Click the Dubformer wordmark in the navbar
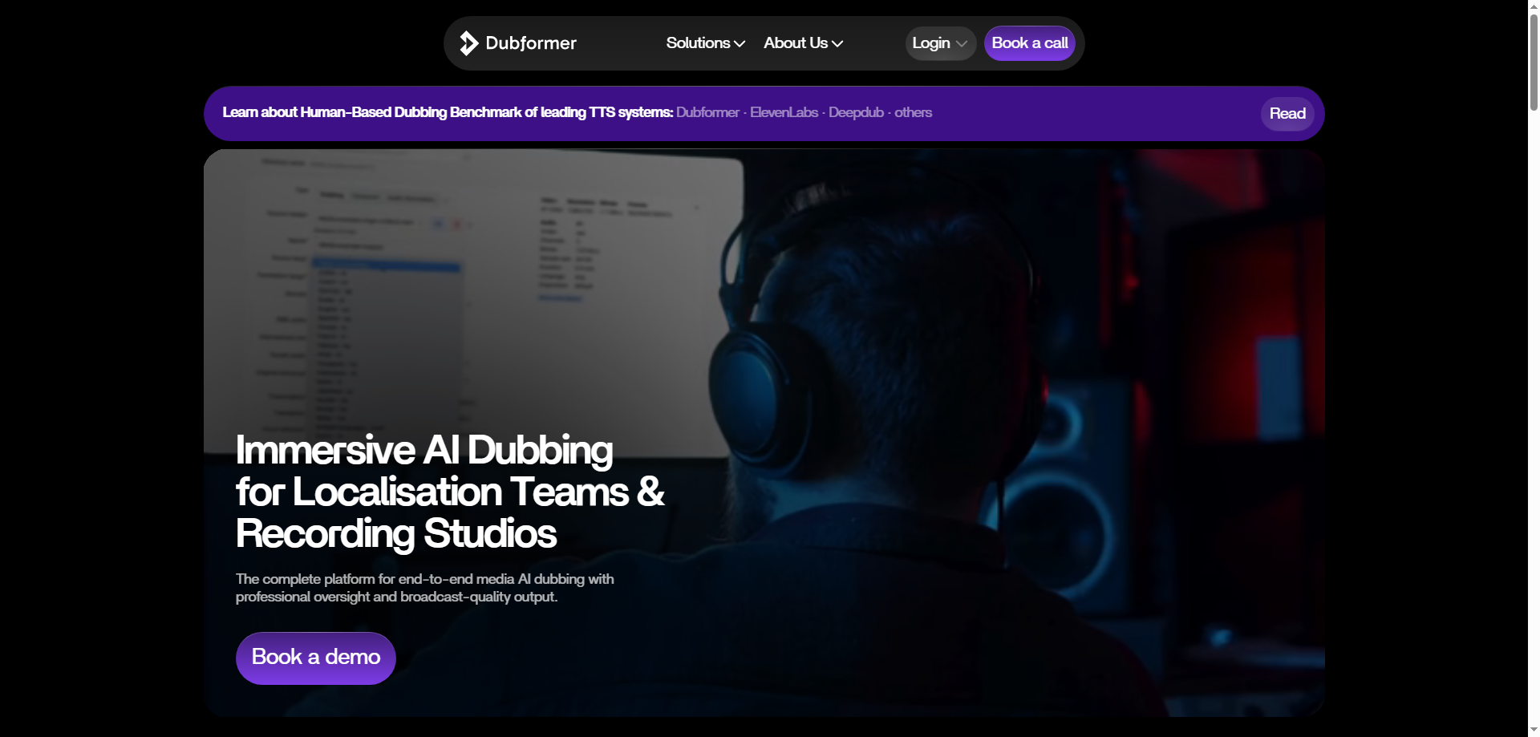1540x737 pixels. click(530, 43)
